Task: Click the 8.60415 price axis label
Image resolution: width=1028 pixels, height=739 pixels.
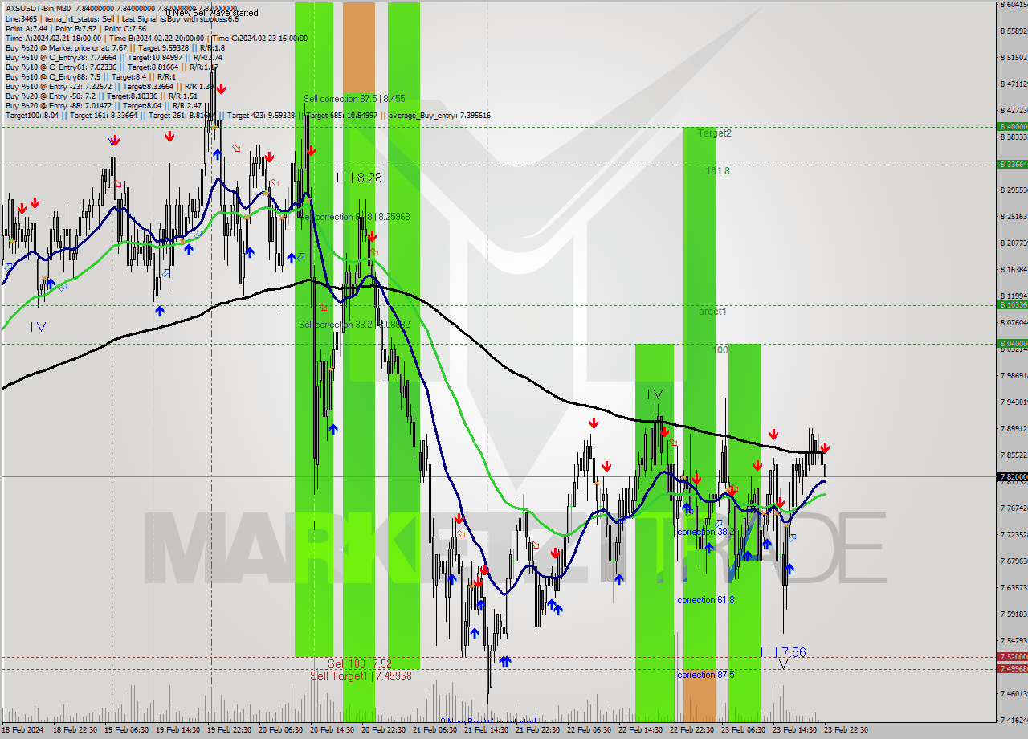Action: pyautogui.click(x=1014, y=5)
